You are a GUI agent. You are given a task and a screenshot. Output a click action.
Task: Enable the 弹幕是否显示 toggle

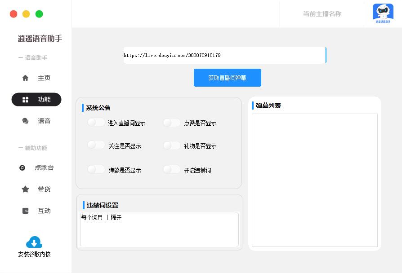click(96, 170)
